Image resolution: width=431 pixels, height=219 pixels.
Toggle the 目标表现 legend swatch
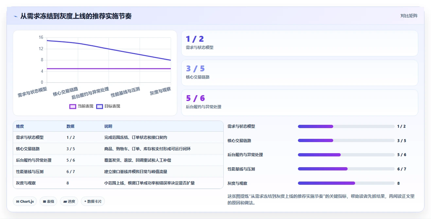[99, 106]
